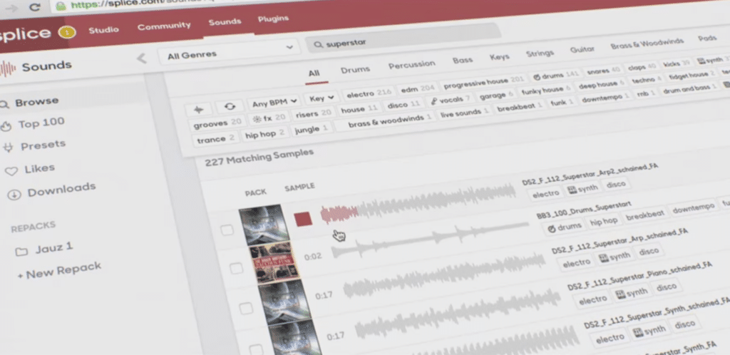Switch to the Strings tab
The width and height of the screenshot is (730, 355).
540,53
